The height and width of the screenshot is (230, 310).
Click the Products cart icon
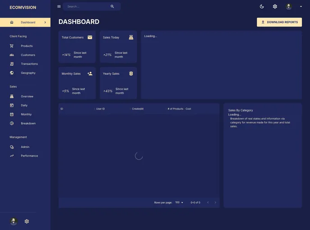coord(12,46)
